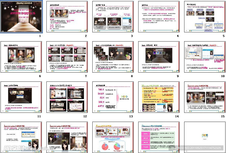Select slide 5 flowchart thumbnail

pyautogui.click(x=205, y=17)
